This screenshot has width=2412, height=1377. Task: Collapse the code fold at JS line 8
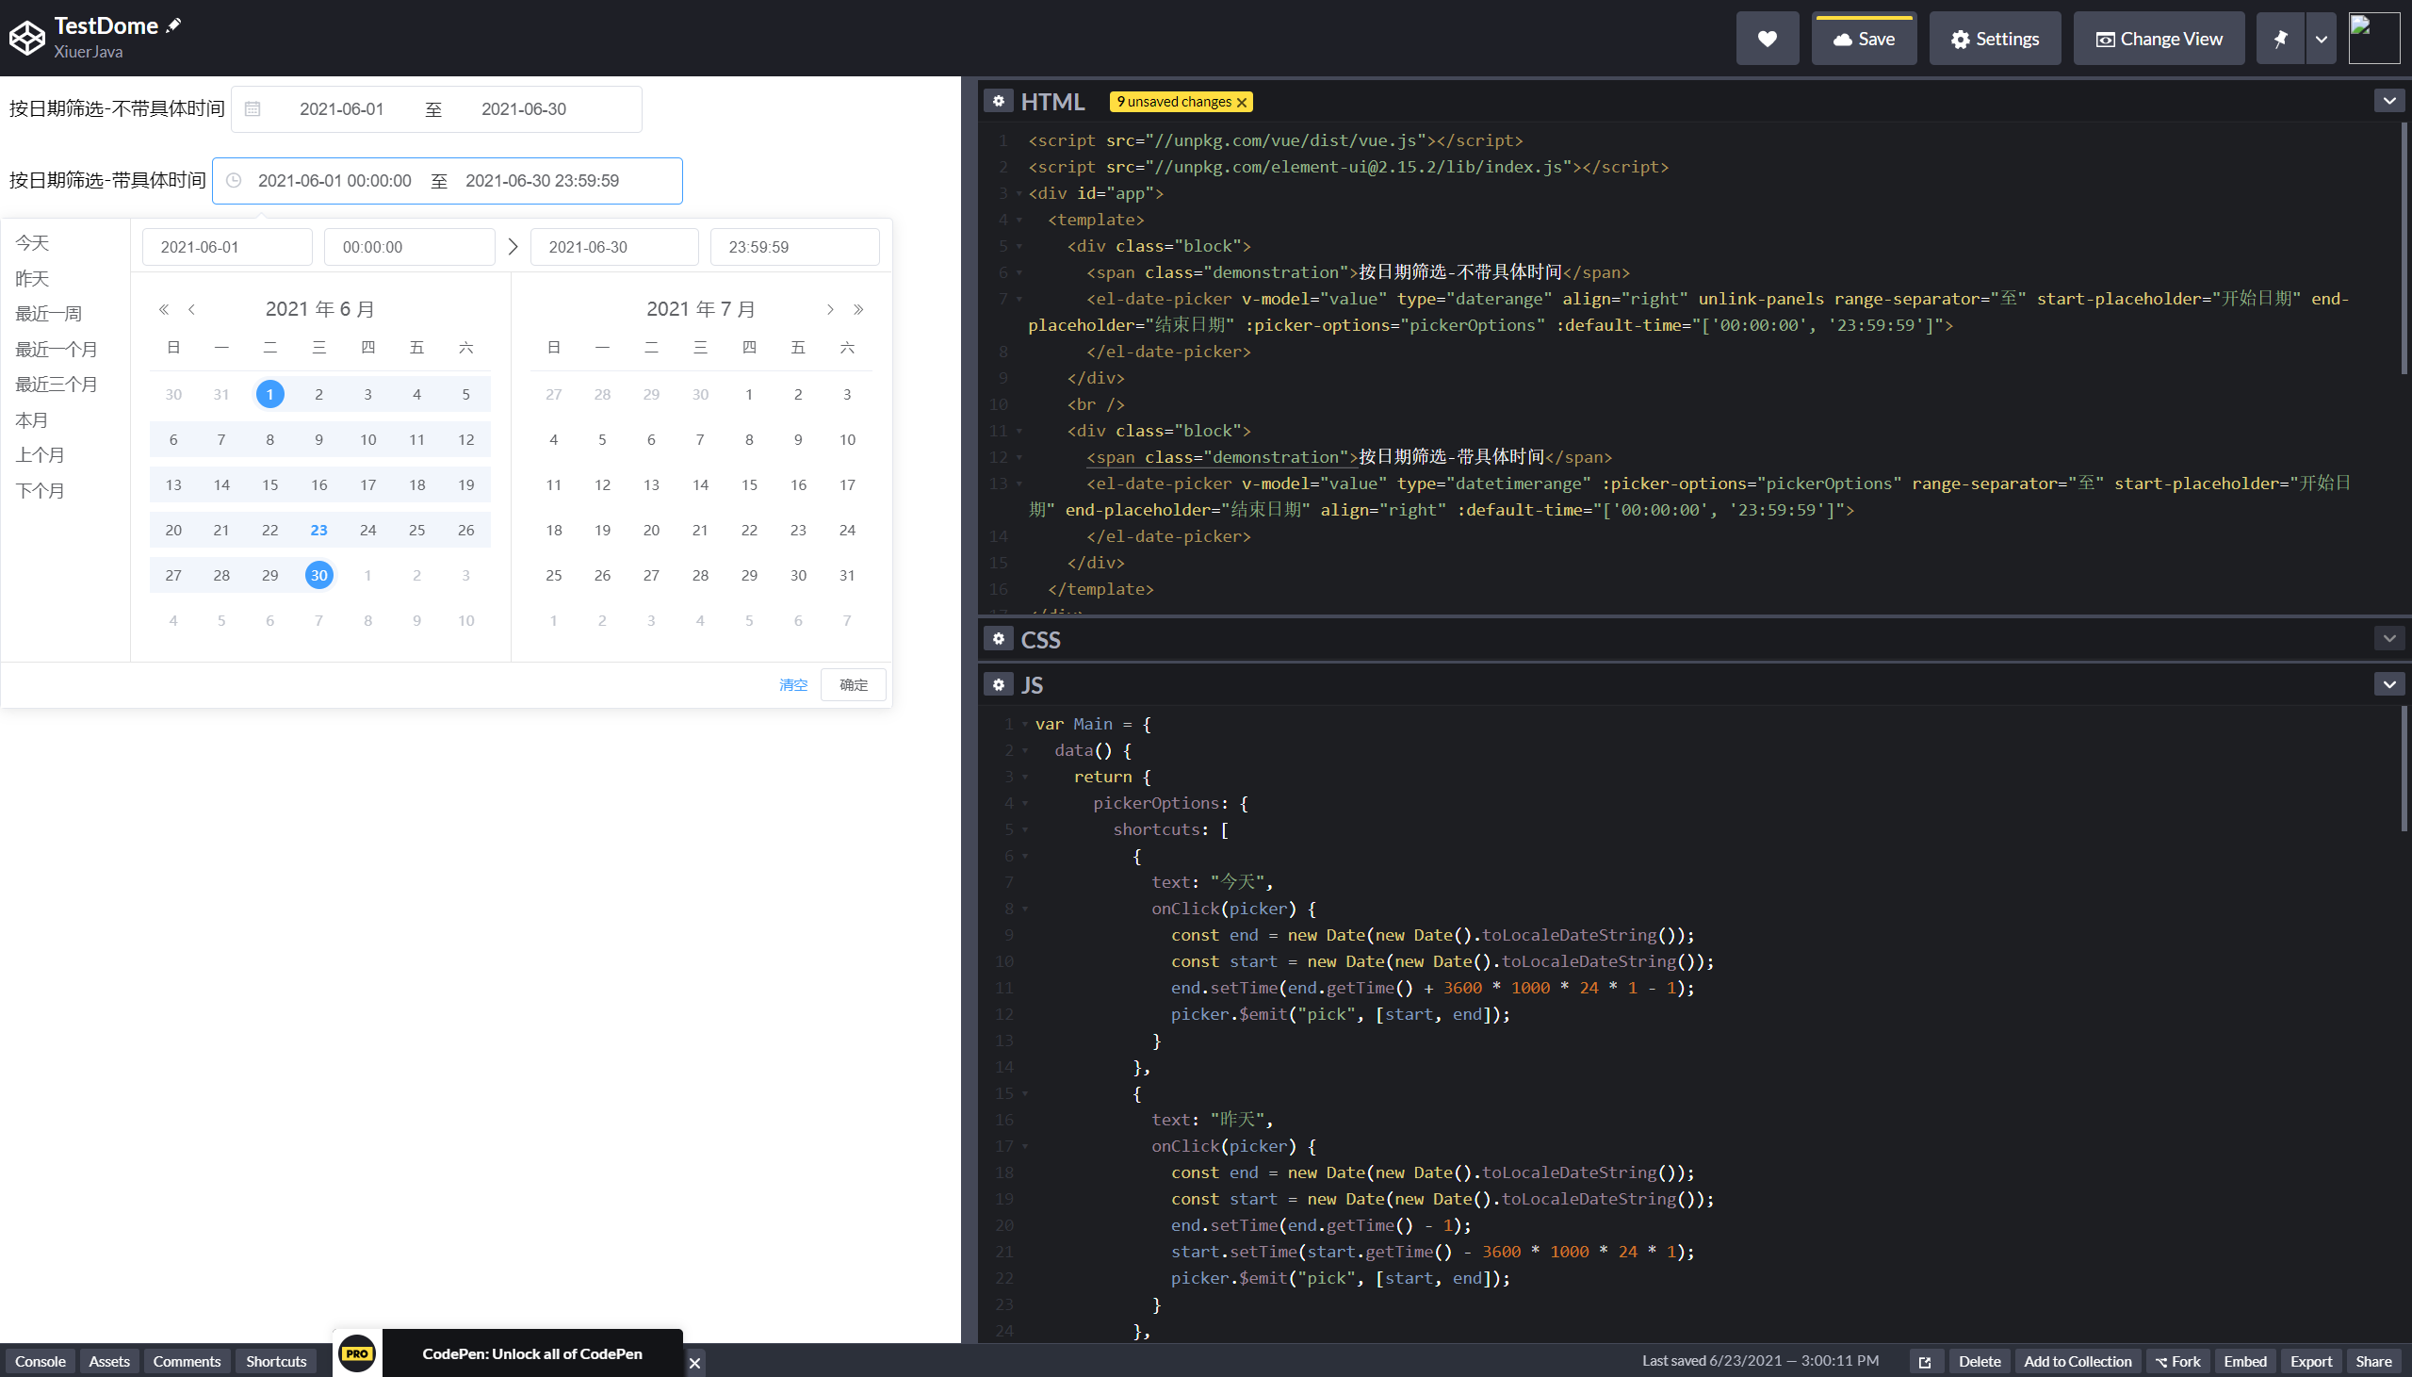click(x=1025, y=909)
